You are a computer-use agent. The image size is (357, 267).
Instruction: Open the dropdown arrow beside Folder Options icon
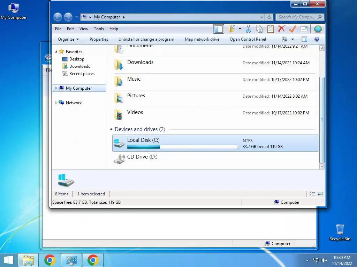click(240, 29)
